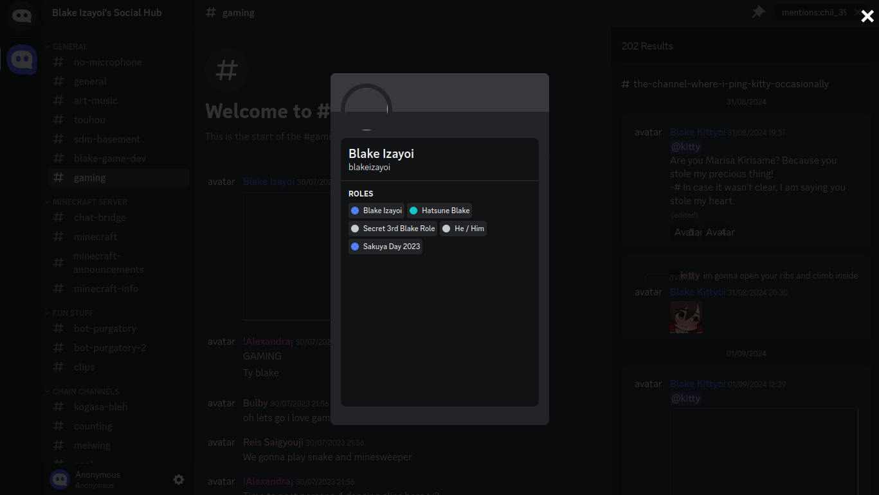Click Sakuya Day 2023 blue color dot

pyautogui.click(x=355, y=247)
